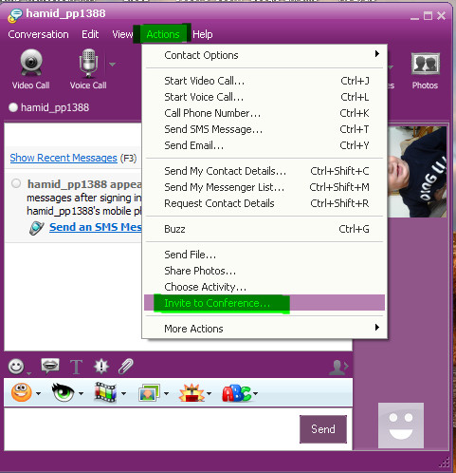Screen dimensions: 456x473
Task: Send a Buzz using exclamation icon
Action: click(x=101, y=367)
